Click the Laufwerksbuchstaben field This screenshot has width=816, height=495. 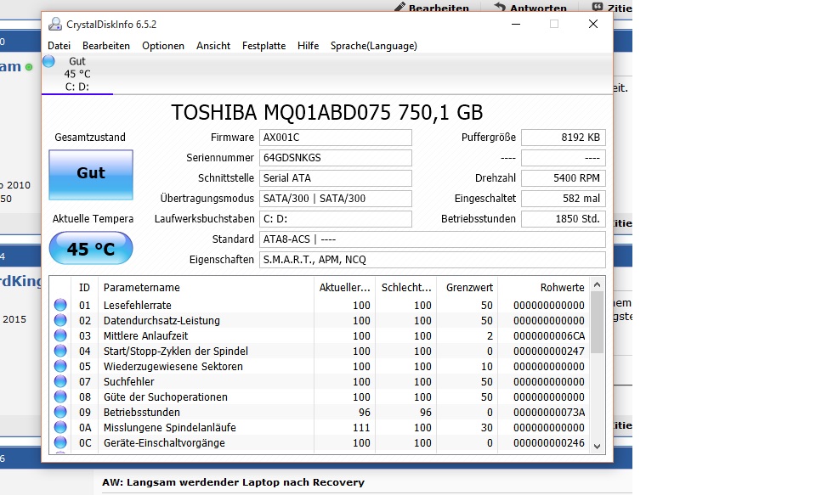[336, 218]
